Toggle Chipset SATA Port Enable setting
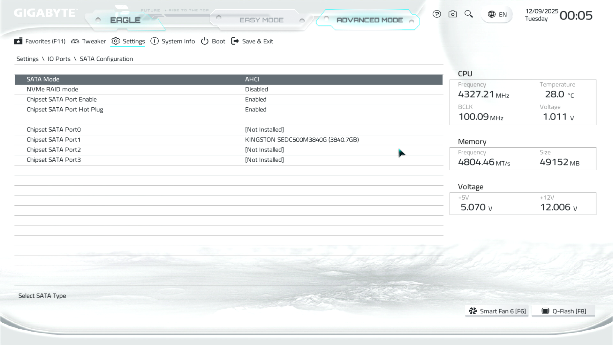 255,99
